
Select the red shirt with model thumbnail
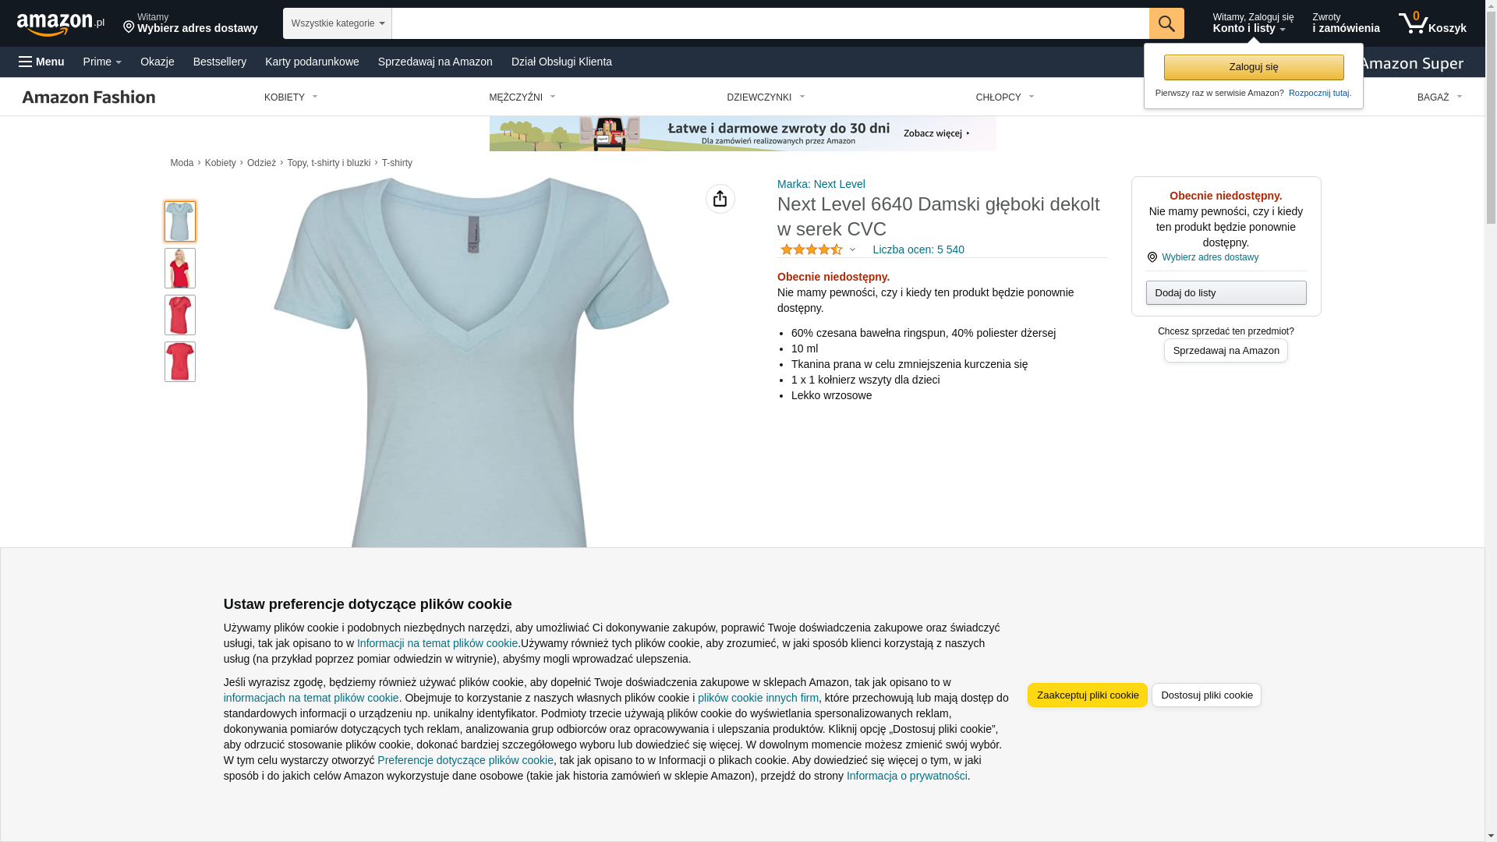[x=179, y=268]
